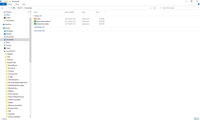
Task: Click the forward navigation arrow
Action: (6, 8)
